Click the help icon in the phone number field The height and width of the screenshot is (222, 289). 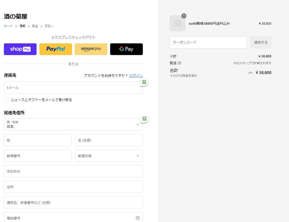click(138, 218)
